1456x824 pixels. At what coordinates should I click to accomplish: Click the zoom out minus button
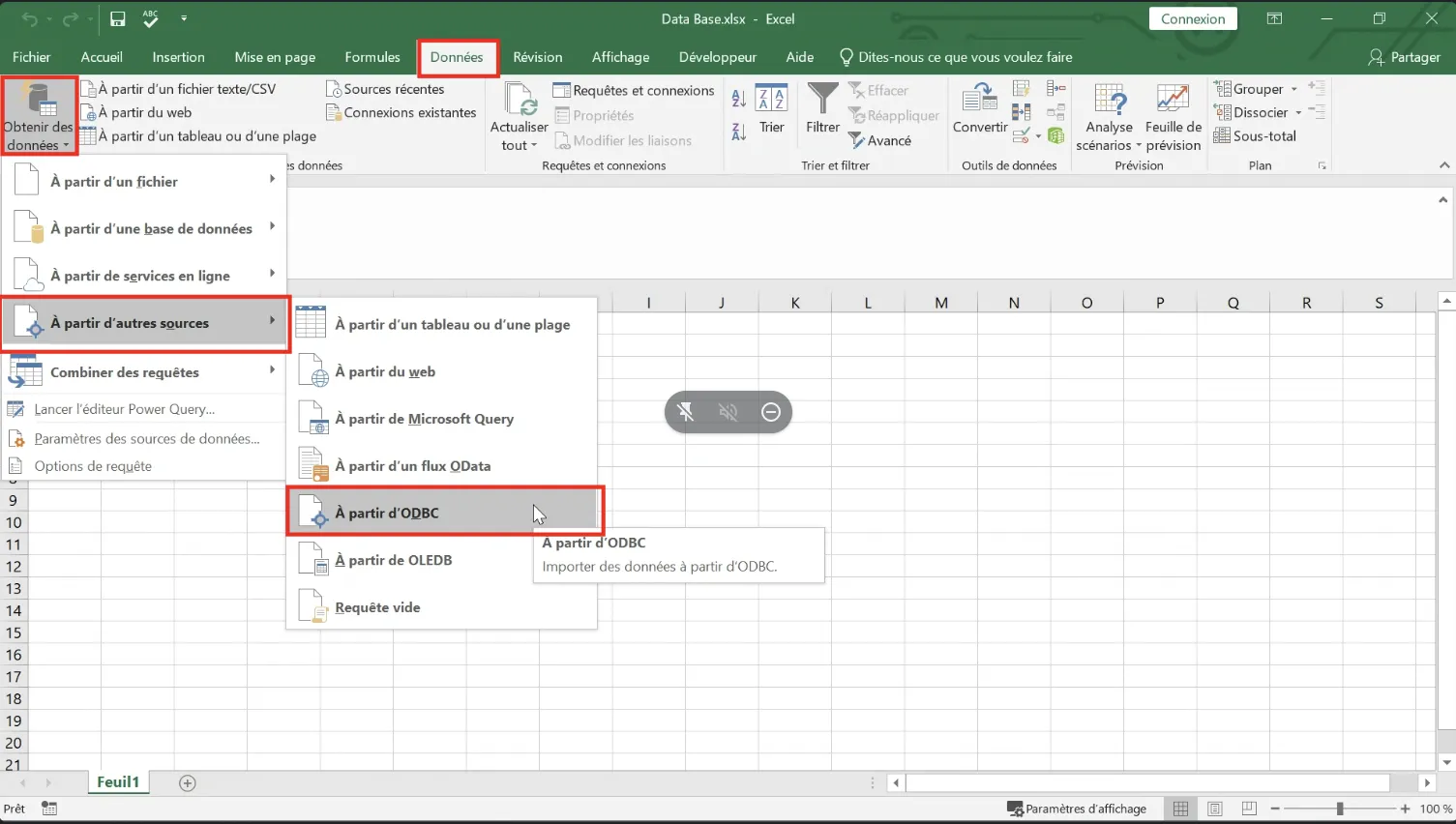(1275, 809)
